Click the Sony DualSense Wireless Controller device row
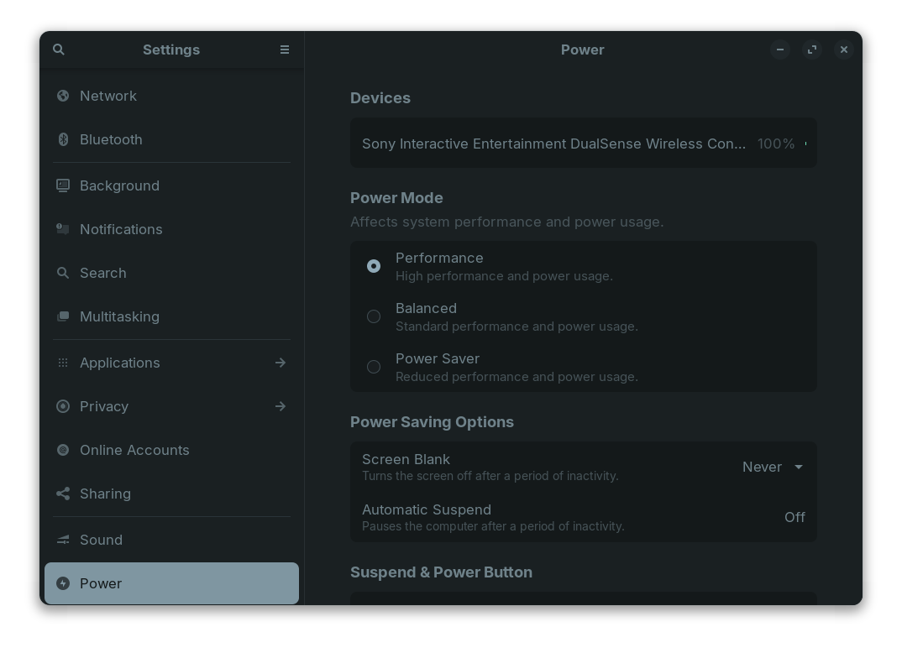The width and height of the screenshot is (902, 653). [584, 144]
